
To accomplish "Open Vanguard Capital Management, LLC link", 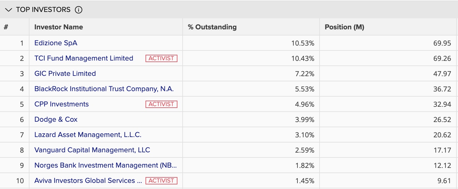I will (x=92, y=150).
